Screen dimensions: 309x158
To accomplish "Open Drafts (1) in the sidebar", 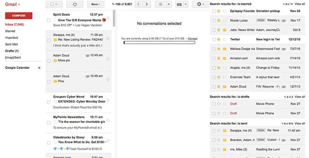I will 12,51.
